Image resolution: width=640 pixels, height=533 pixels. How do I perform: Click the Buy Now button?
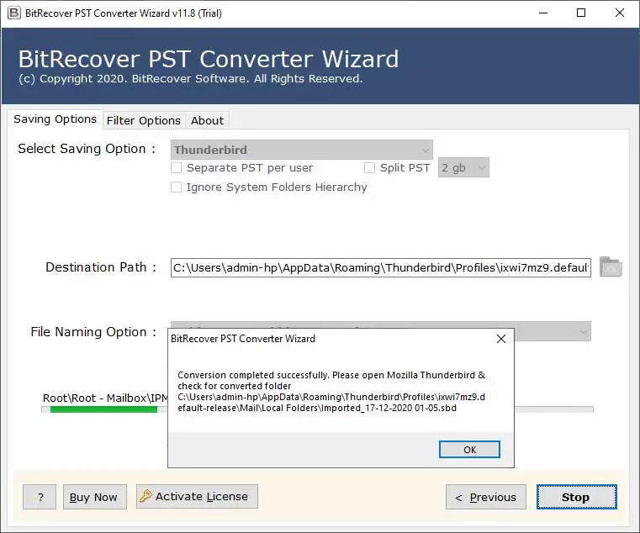(95, 497)
